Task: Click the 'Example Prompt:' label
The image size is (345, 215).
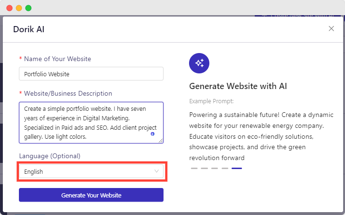Action: tap(211, 101)
